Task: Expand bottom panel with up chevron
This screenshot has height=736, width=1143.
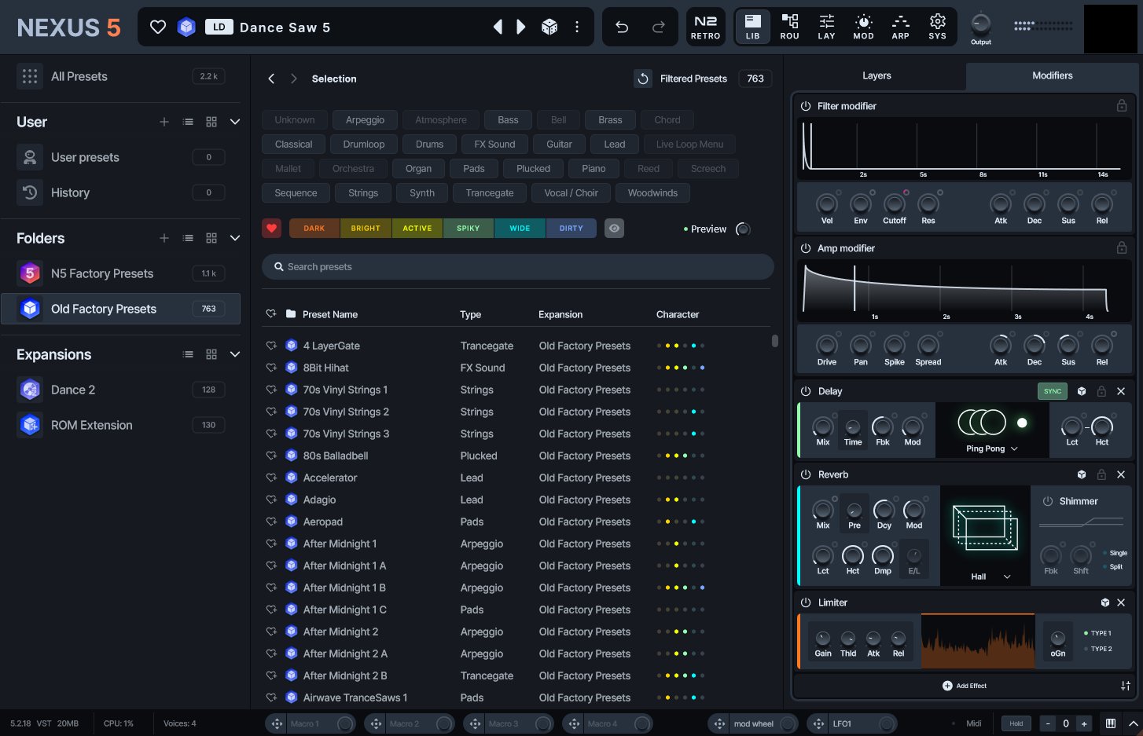Action: 1133,723
